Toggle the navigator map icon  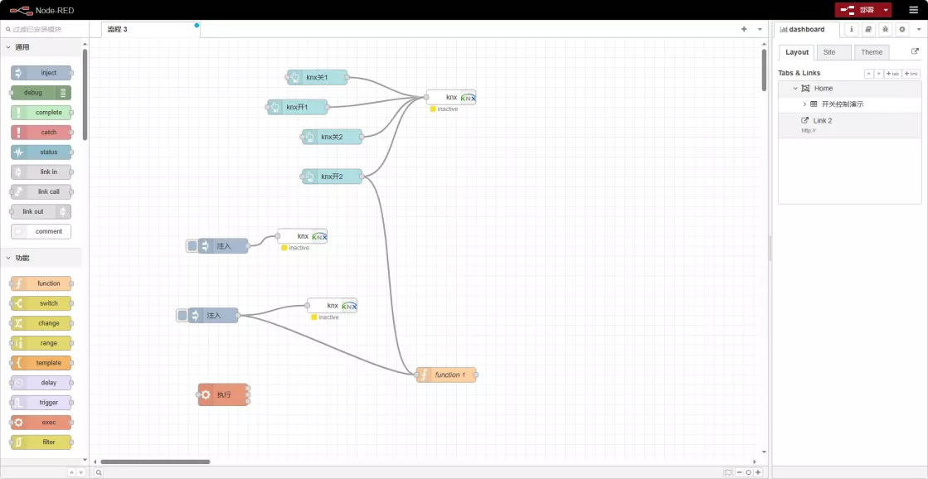click(727, 472)
